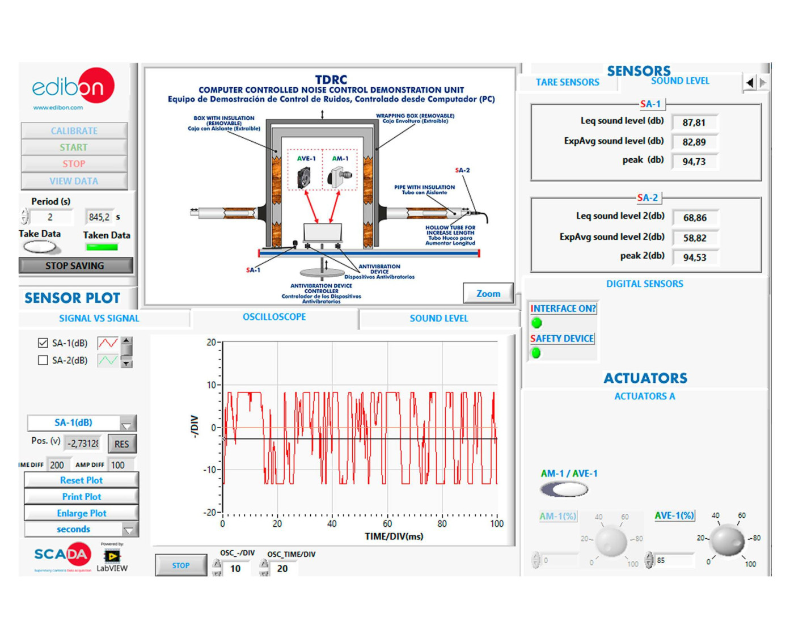Toggle the AM-1 / AVE-1 switch
The image size is (790, 638).
point(564,489)
